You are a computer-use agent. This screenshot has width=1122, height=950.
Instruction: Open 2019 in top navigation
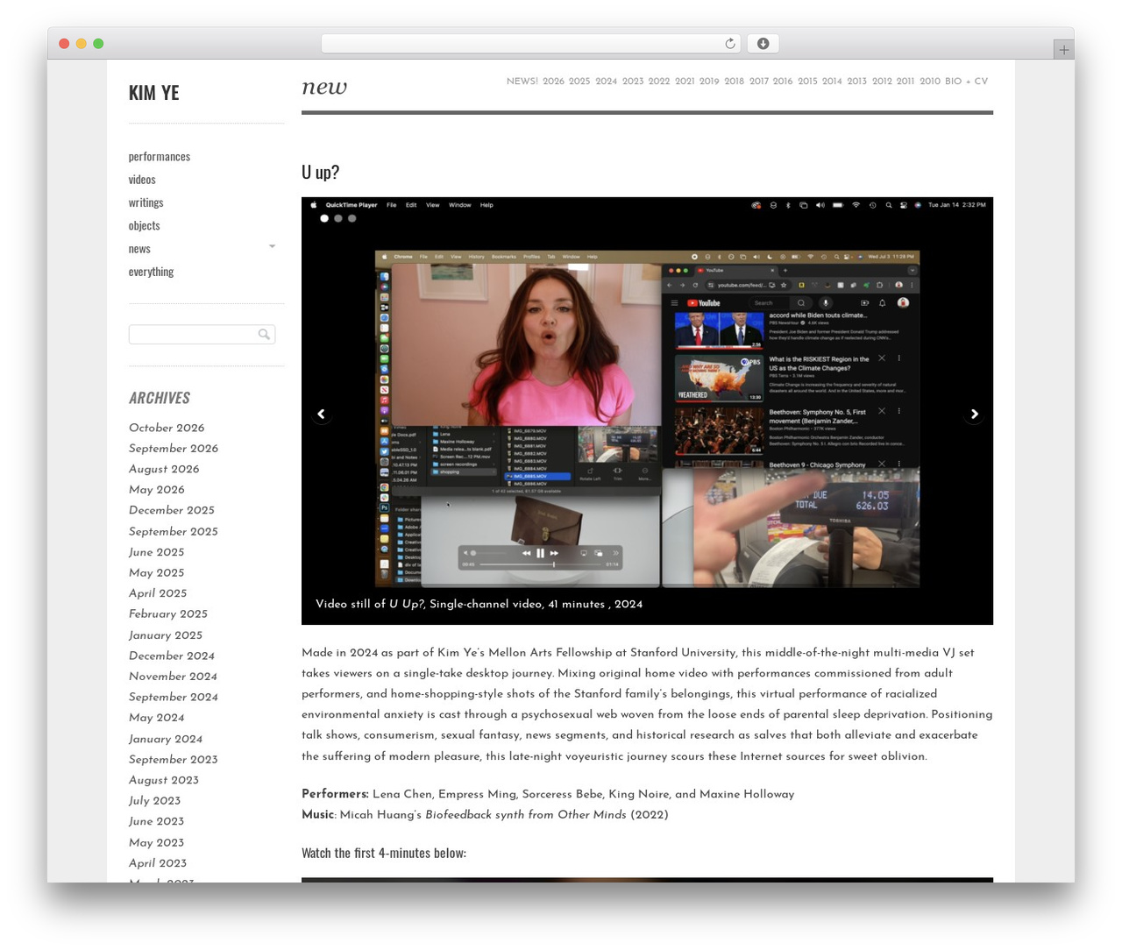(x=709, y=82)
